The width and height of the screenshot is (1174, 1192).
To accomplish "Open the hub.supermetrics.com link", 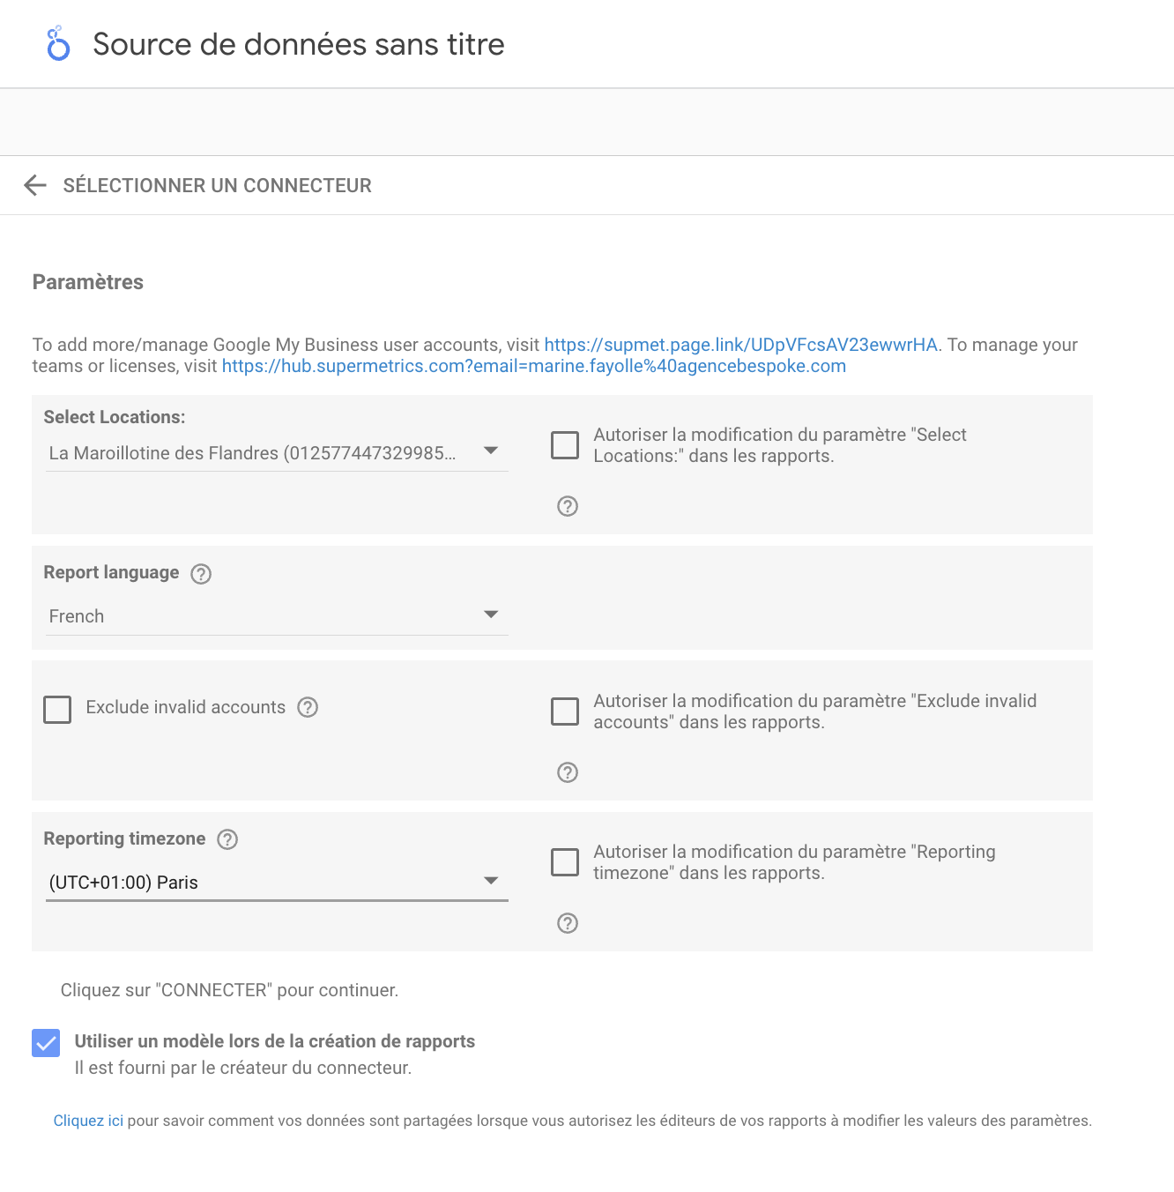I will pos(533,366).
